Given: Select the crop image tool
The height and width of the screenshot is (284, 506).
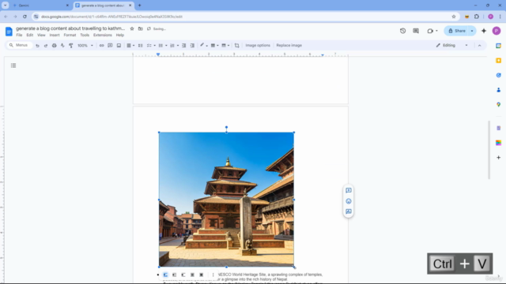Looking at the screenshot, I should click(x=237, y=46).
